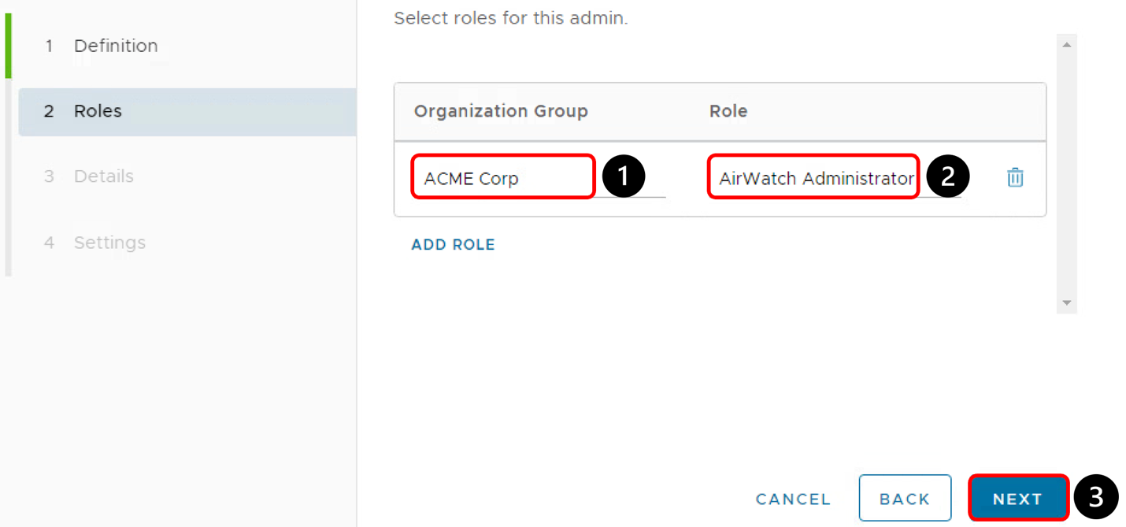Image resolution: width=1126 pixels, height=527 pixels.
Task: Click the vertical scrollbar track
Action: tap(1066, 173)
